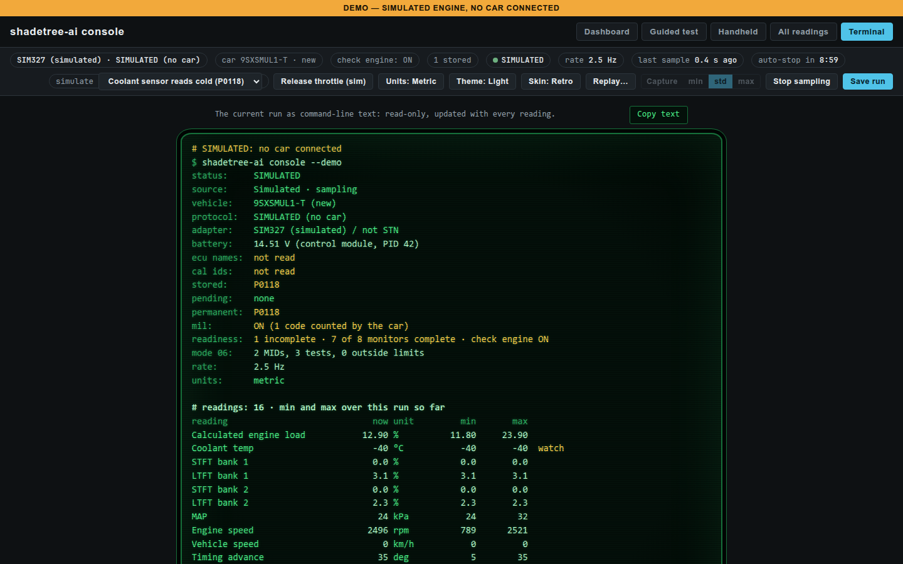
Task: Click the Release throttle (sim) button
Action: (323, 81)
